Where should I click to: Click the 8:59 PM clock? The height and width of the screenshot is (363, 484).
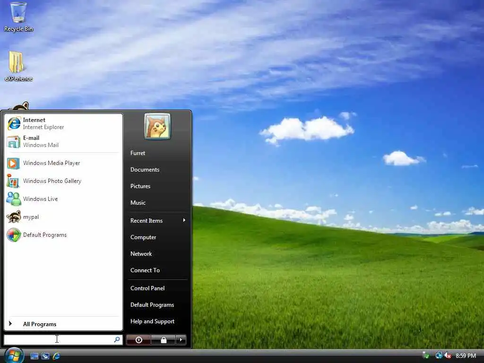tap(466, 355)
